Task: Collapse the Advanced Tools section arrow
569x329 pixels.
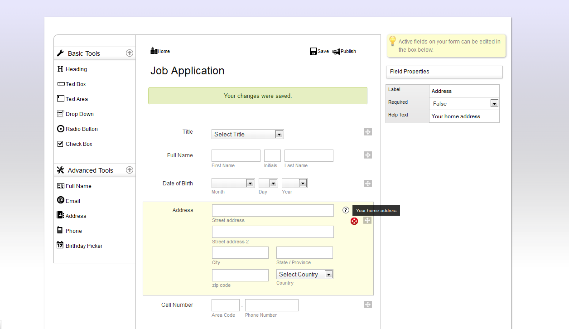Action: pos(130,170)
